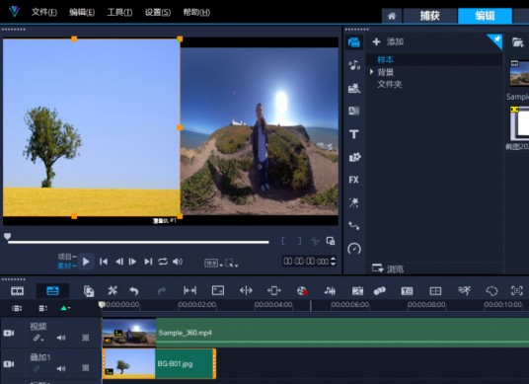Open the Template library icon
The width and height of the screenshot is (529, 384).
click(354, 88)
